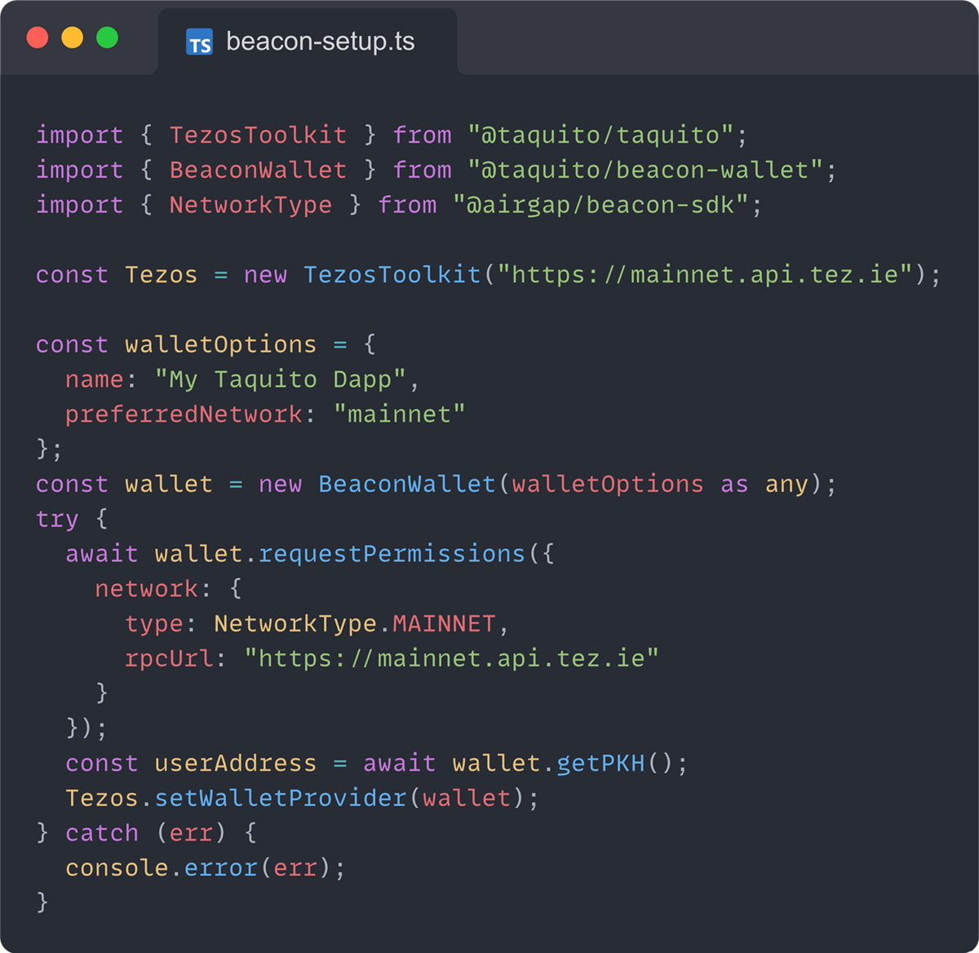The image size is (979, 953).
Task: Click the "My Taquito Dapp" string
Action: [x=281, y=379]
